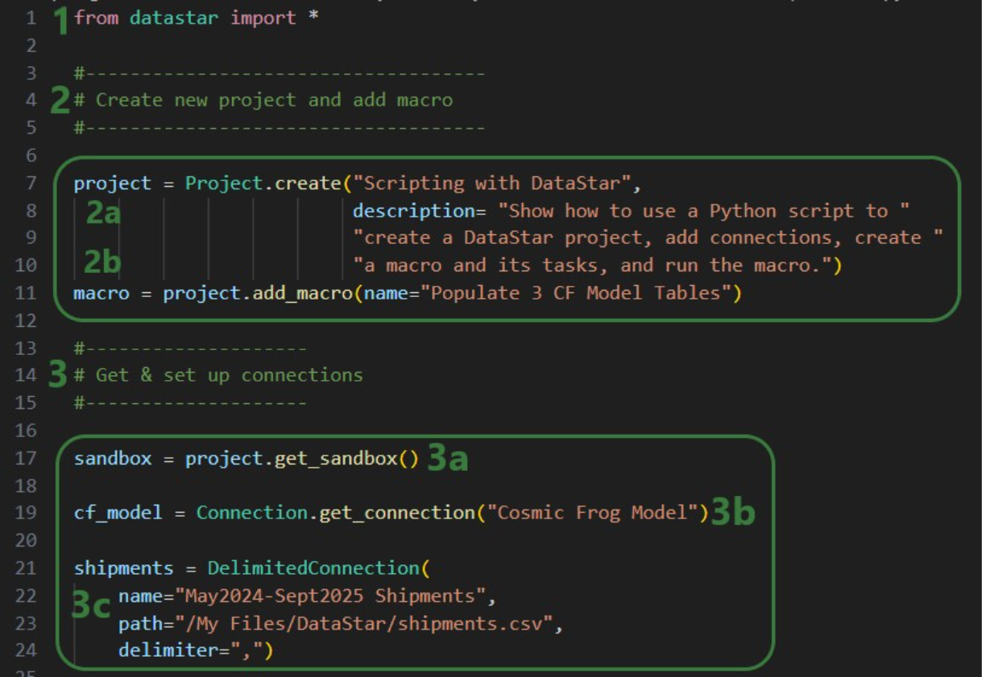Click the 'description=' keyword argument
The image size is (982, 677).
pyautogui.click(x=420, y=211)
